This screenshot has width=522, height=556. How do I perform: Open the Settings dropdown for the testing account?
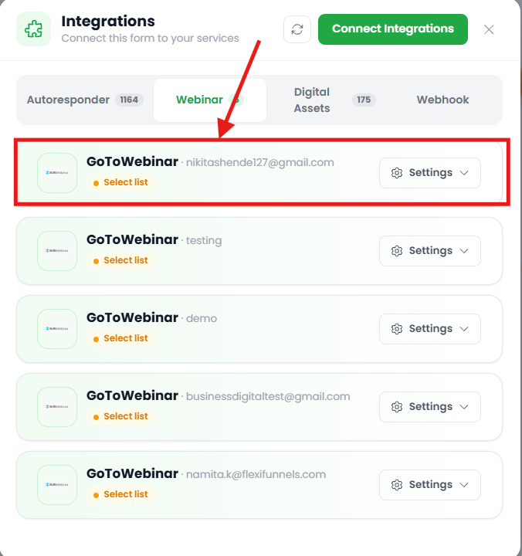(x=430, y=251)
